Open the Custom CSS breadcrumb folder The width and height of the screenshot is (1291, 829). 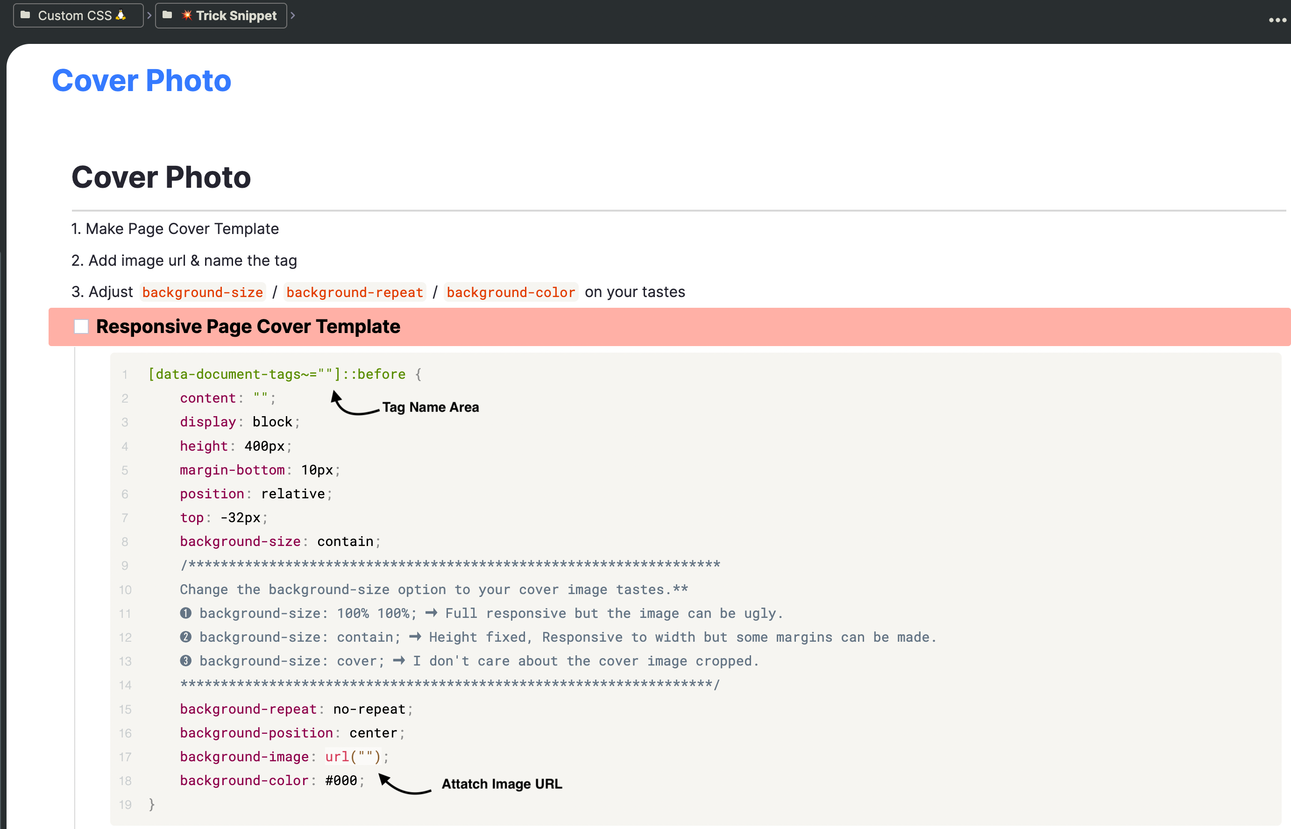coord(75,15)
